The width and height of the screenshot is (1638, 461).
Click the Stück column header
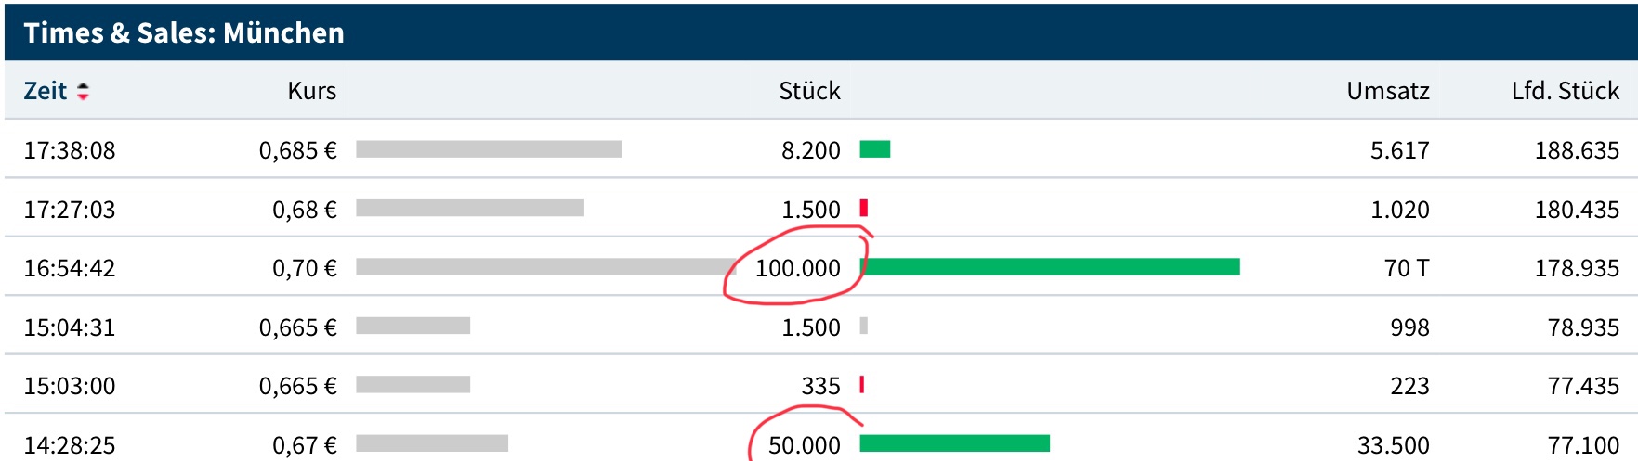[x=808, y=91]
